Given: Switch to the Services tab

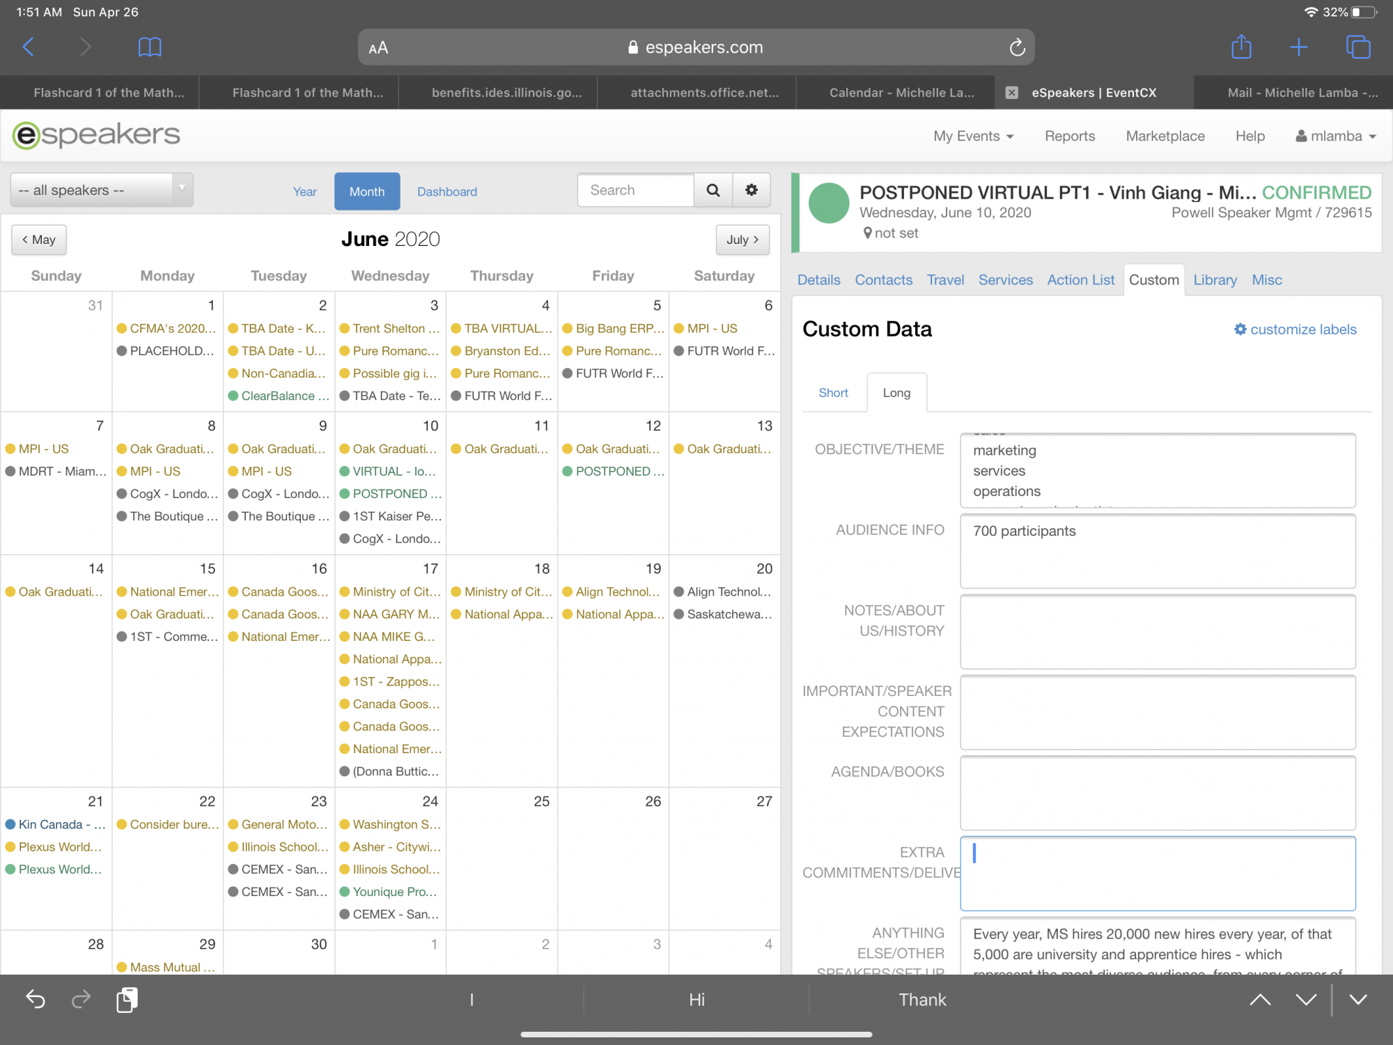Looking at the screenshot, I should [x=1006, y=280].
